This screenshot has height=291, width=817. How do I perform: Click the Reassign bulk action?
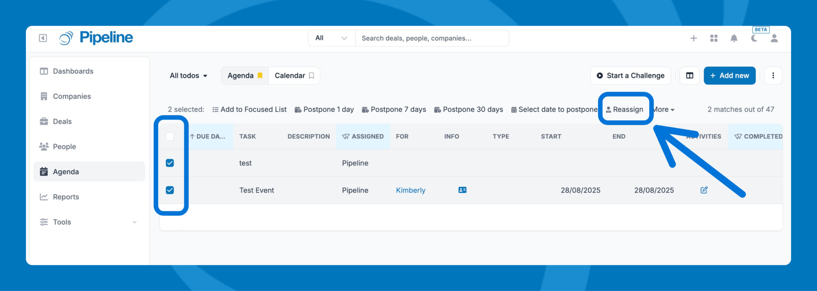625,110
